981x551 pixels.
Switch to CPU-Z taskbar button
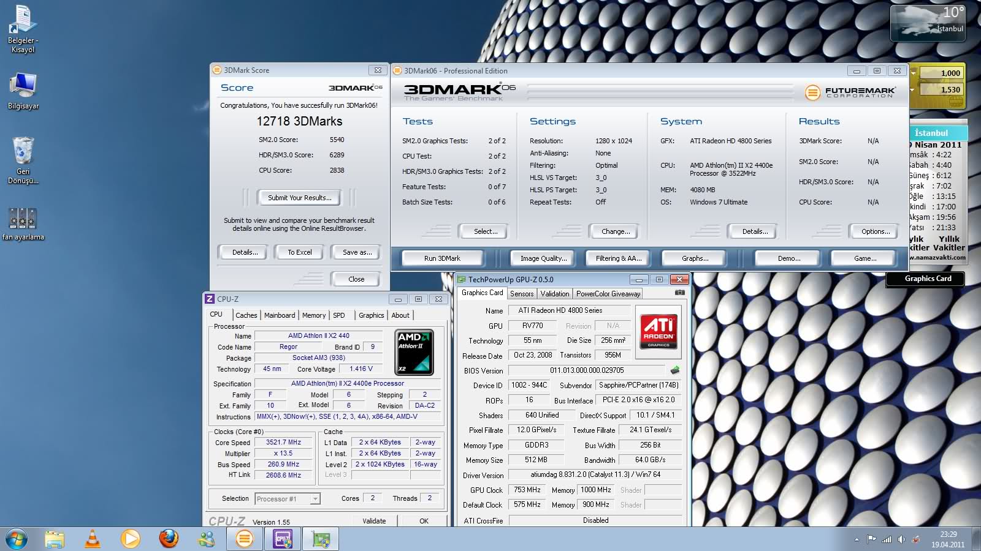(282, 539)
